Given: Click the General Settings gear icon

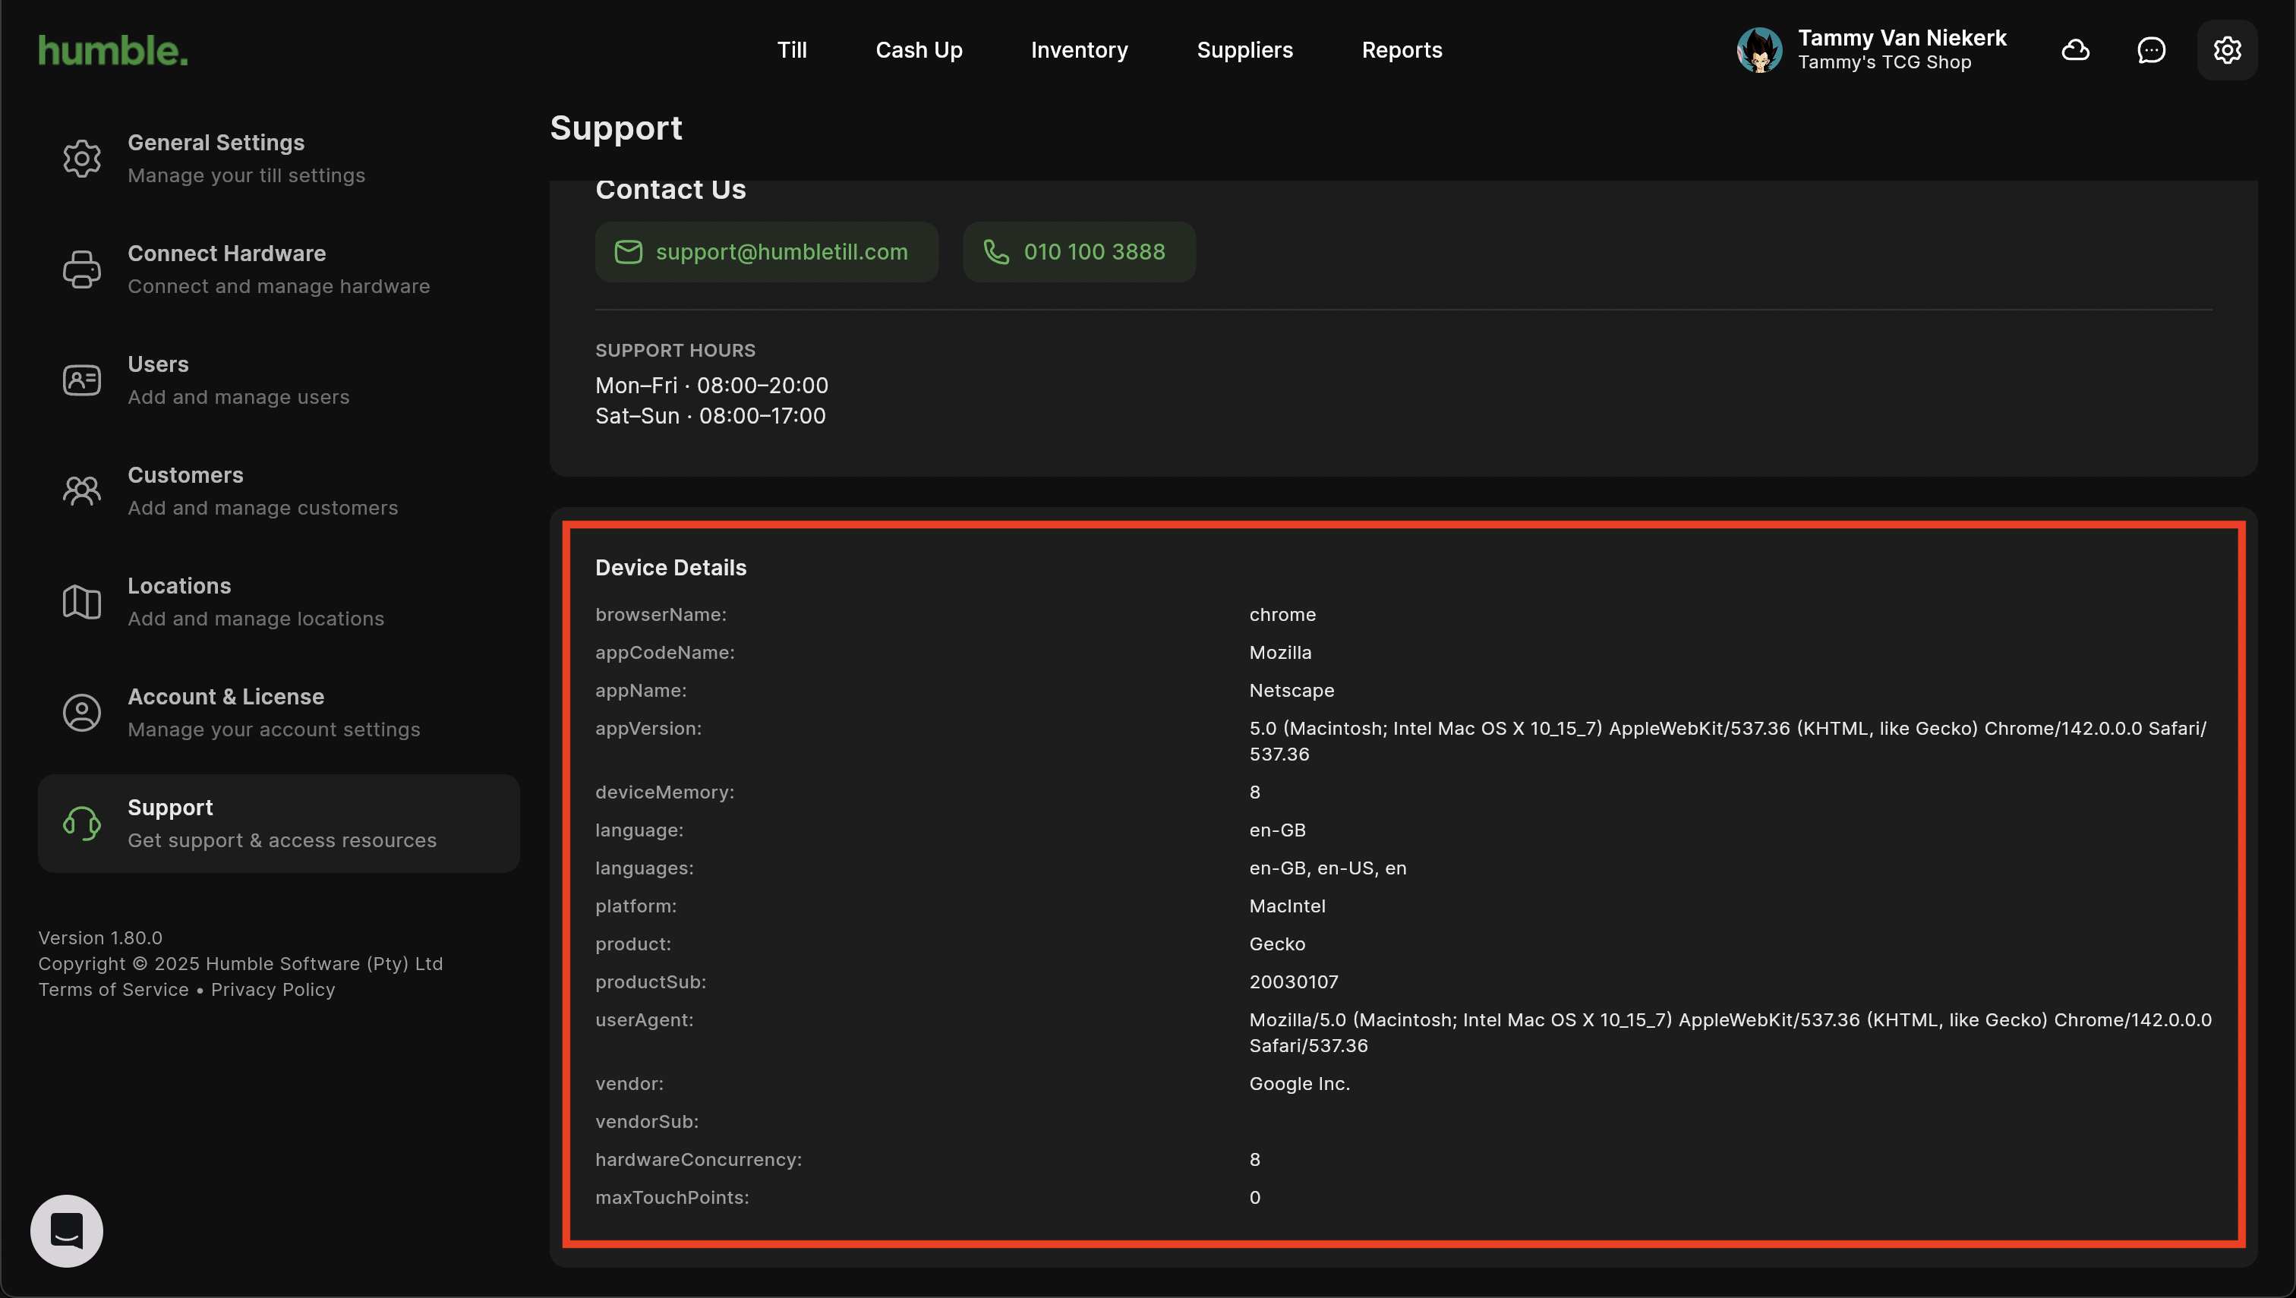Looking at the screenshot, I should click(81, 159).
